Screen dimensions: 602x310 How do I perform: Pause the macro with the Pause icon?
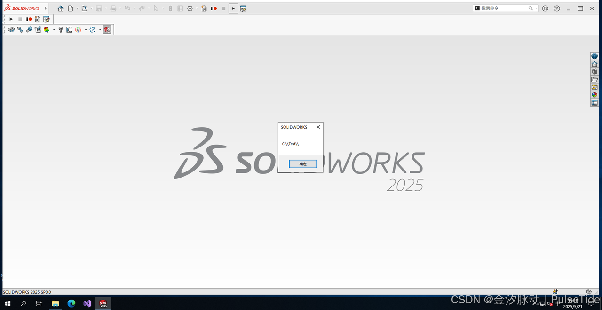coord(27,19)
